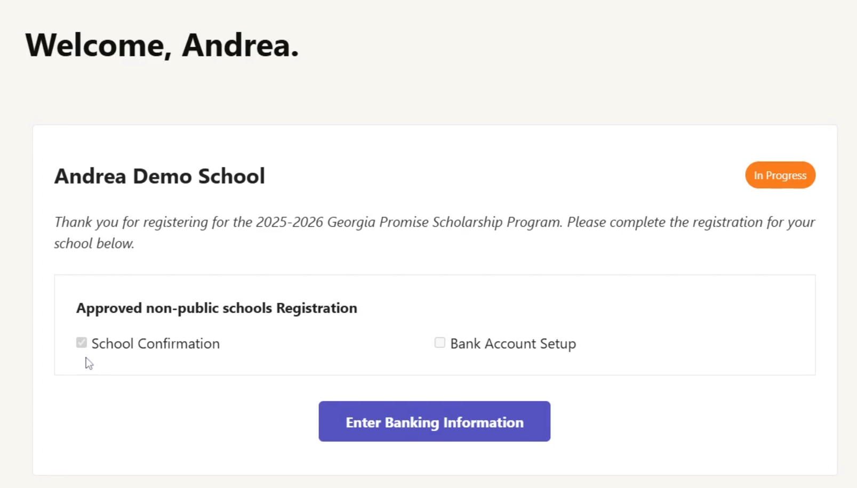Screen dimensions: 857x488
Task: Click the orange In Progress status badge
Action: (x=780, y=175)
